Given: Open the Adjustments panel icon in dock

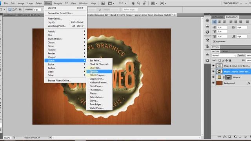Looking at the screenshot, I should click(x=207, y=54).
